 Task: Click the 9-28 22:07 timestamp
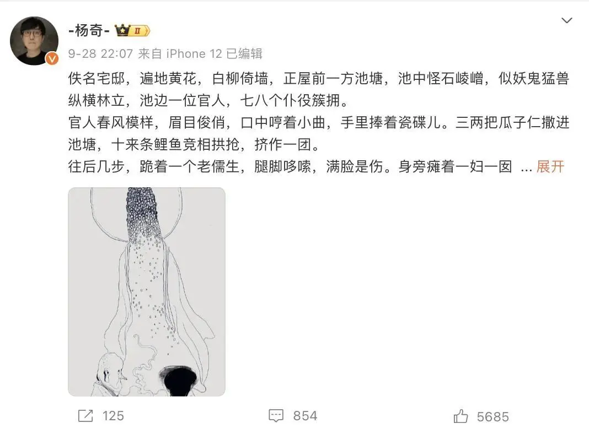pyautogui.click(x=101, y=53)
